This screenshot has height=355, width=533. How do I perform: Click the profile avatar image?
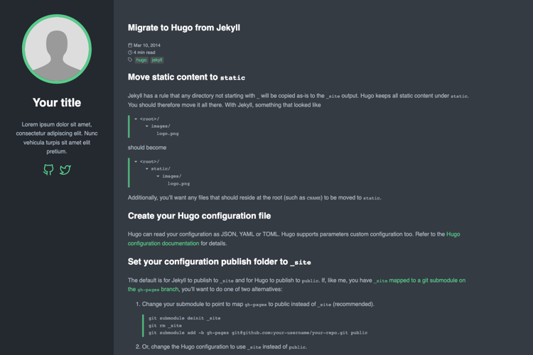point(57,49)
